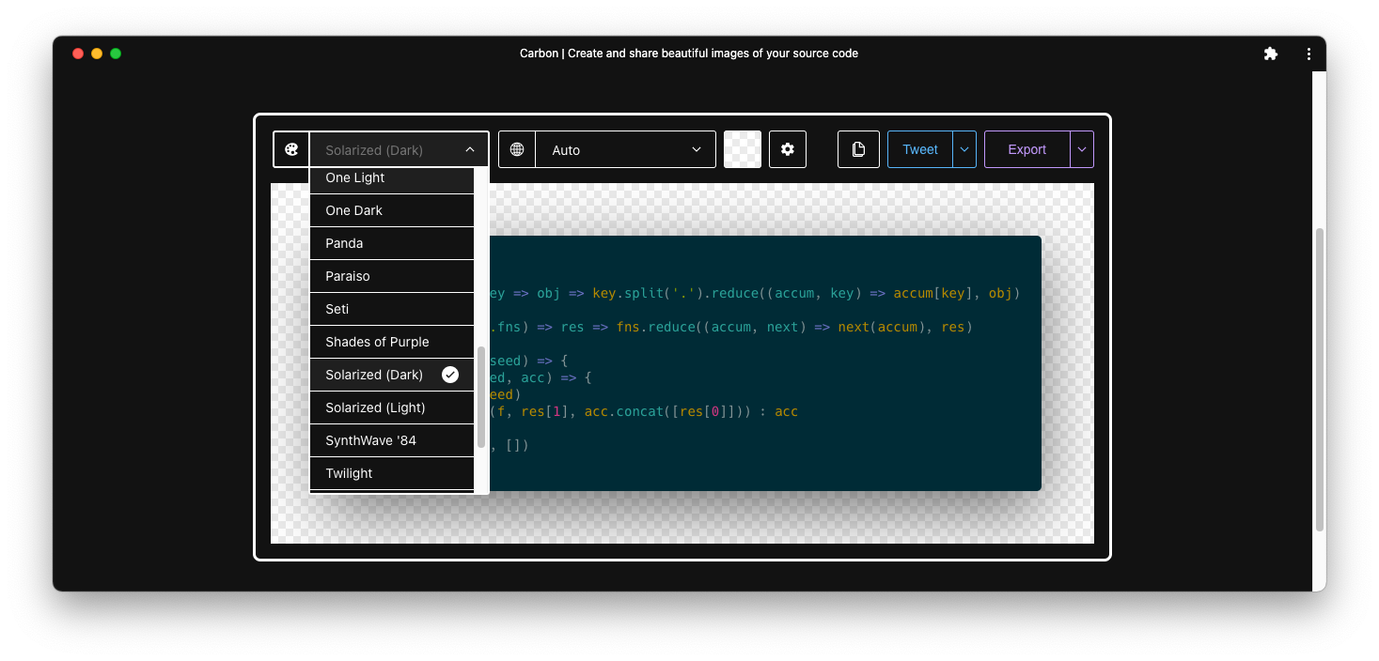Screen dimensions: 1379x661
Task: Open the Tweet options arrow
Action: pos(964,149)
